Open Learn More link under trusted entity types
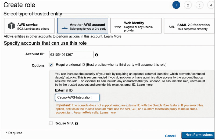The height and width of the screenshot is (140, 215). tap(113, 36)
